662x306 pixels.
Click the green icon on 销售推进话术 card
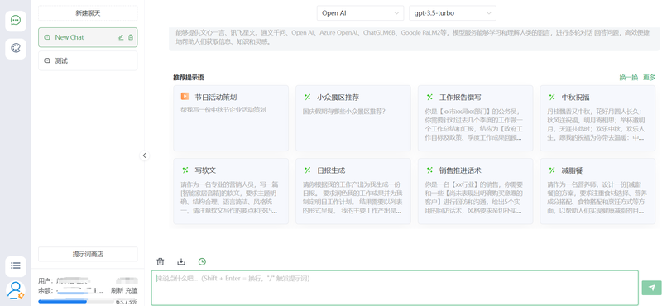(x=429, y=170)
